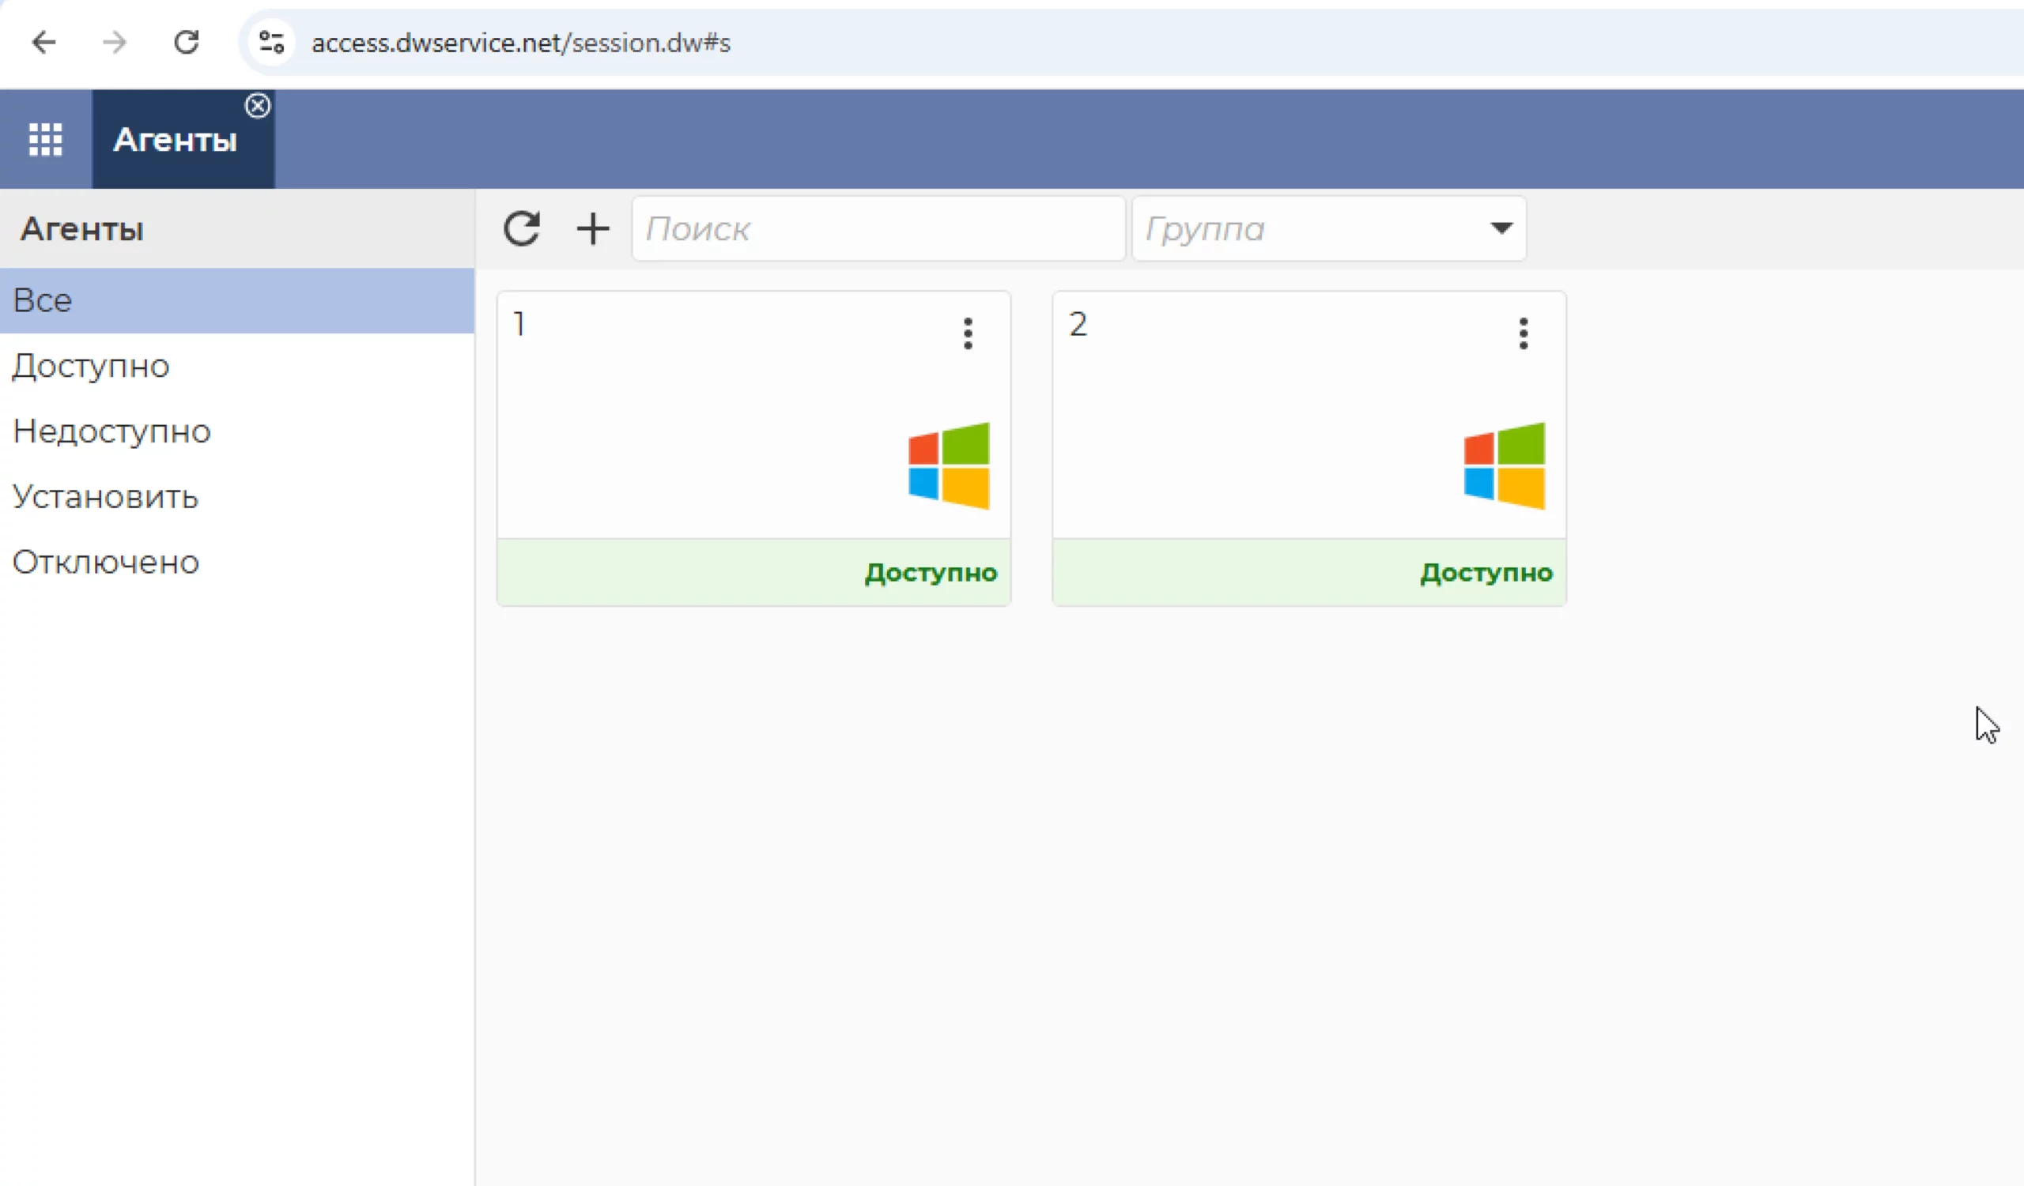Expand the Группа dropdown arrow
The height and width of the screenshot is (1186, 2024).
[x=1501, y=228]
